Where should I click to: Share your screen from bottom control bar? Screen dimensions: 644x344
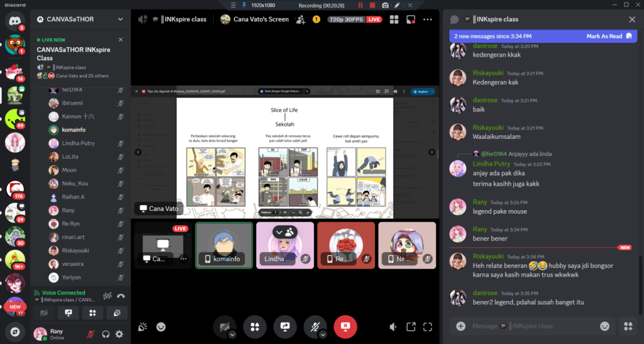(285, 327)
